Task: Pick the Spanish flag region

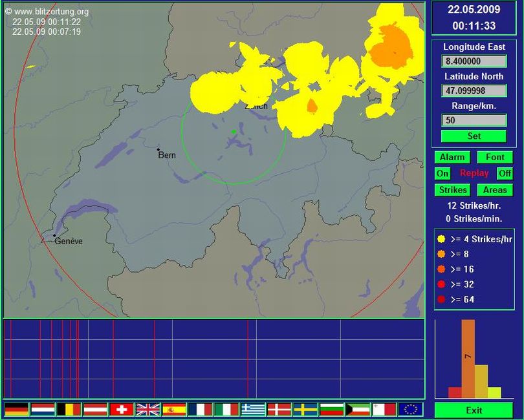Action: point(174,409)
